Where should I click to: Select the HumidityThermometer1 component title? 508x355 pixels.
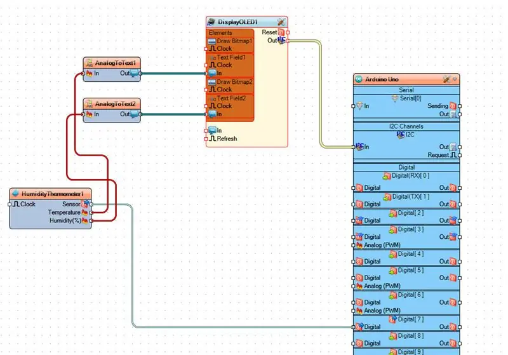pyautogui.click(x=53, y=194)
